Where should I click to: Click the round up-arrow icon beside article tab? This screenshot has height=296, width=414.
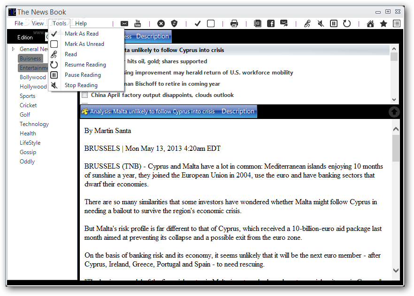[x=394, y=111]
